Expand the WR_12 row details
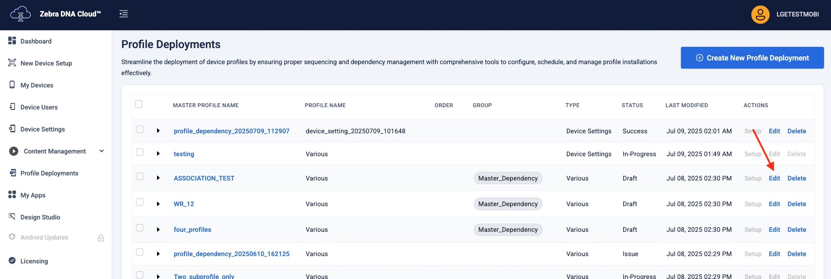This screenshot has height=279, width=831. coord(158,204)
